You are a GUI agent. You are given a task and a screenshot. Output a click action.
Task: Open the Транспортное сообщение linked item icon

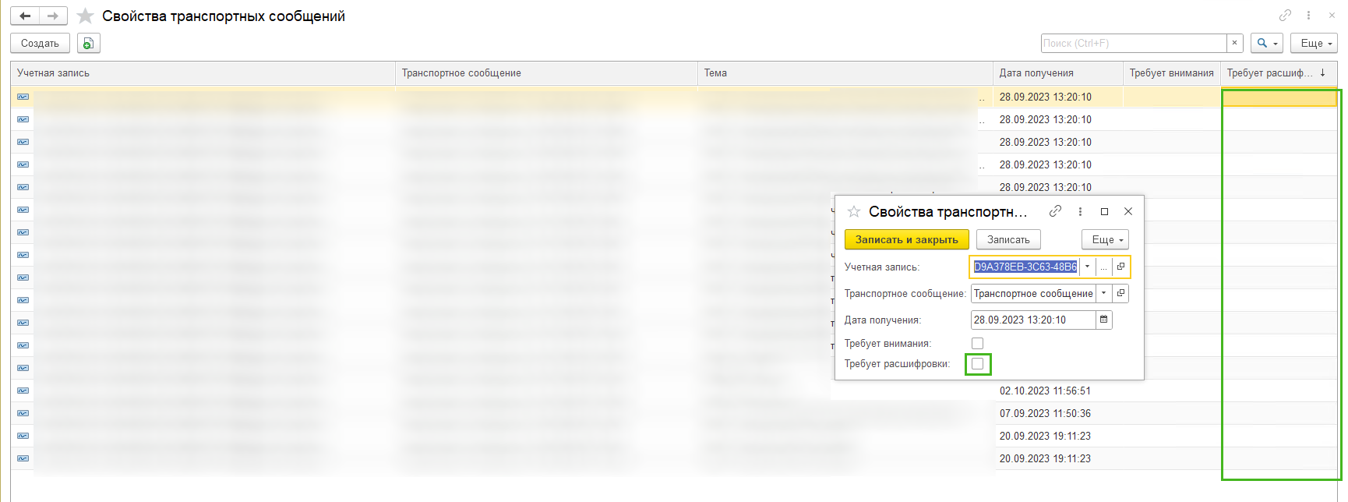1120,294
